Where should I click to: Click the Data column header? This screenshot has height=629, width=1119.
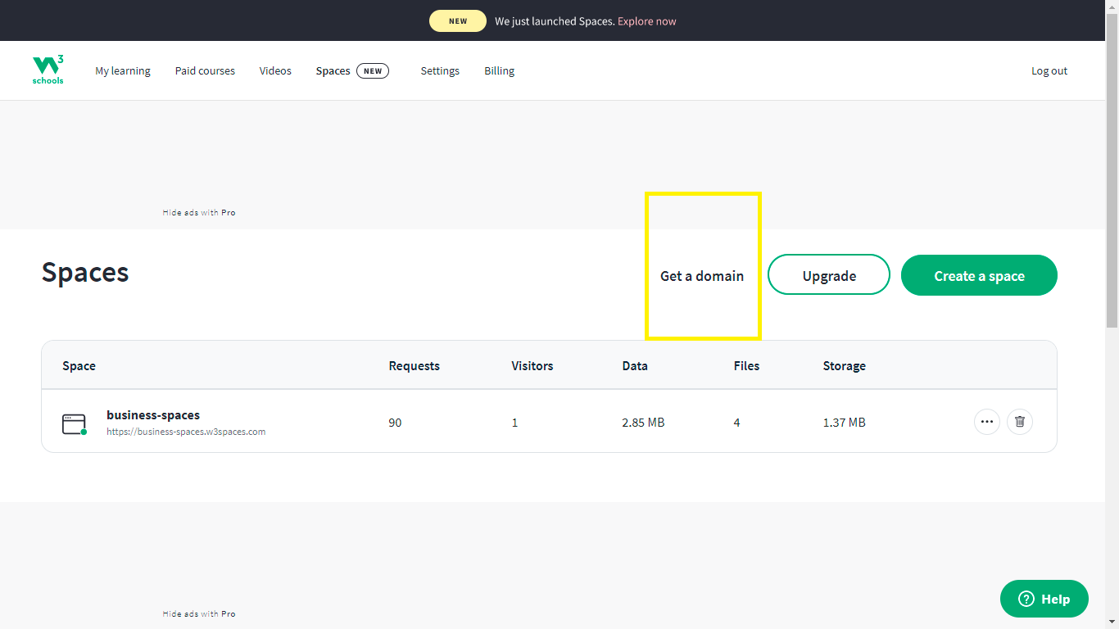(x=635, y=366)
